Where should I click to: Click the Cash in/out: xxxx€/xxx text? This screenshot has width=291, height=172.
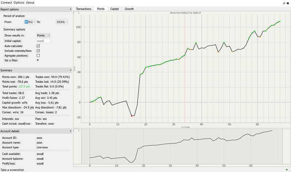(x=16, y=124)
